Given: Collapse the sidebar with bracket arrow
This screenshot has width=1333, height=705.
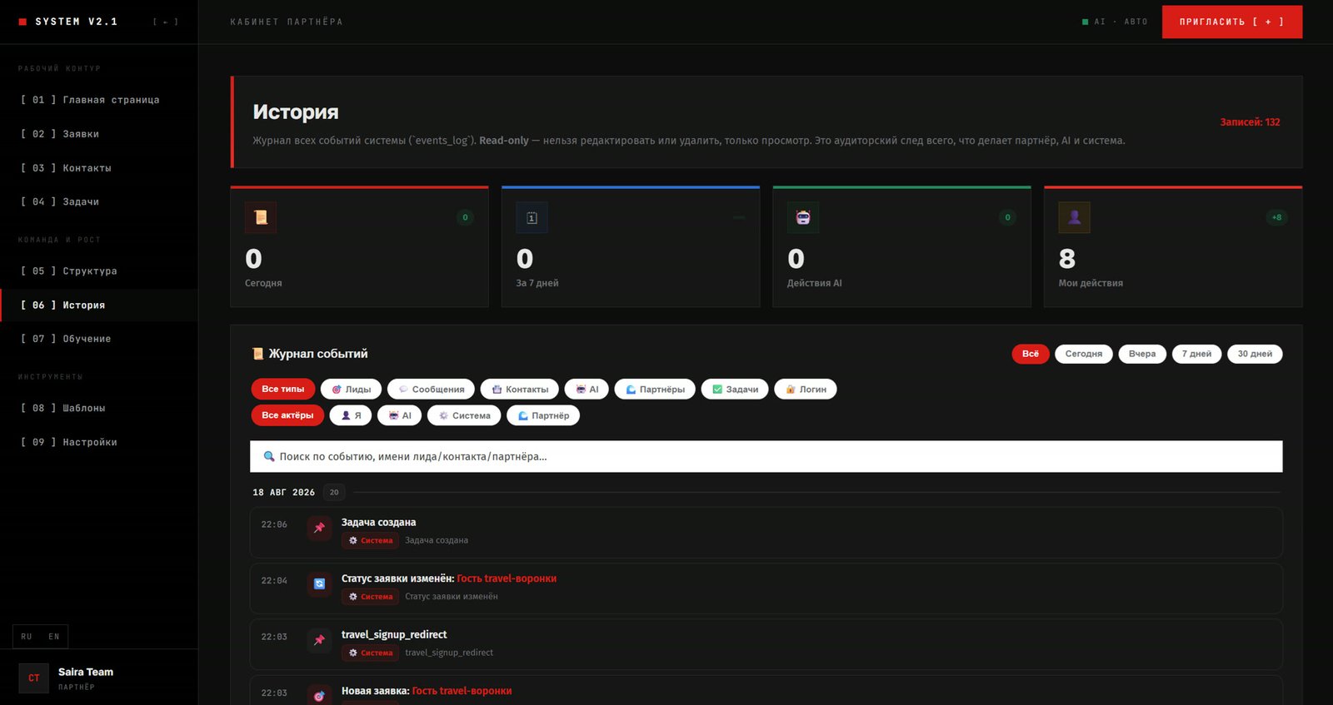Looking at the screenshot, I should [166, 22].
